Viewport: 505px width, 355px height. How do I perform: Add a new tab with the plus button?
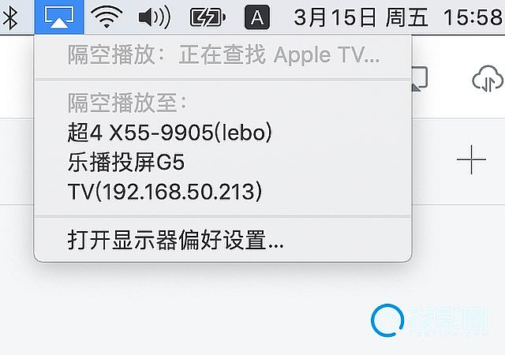(x=471, y=159)
